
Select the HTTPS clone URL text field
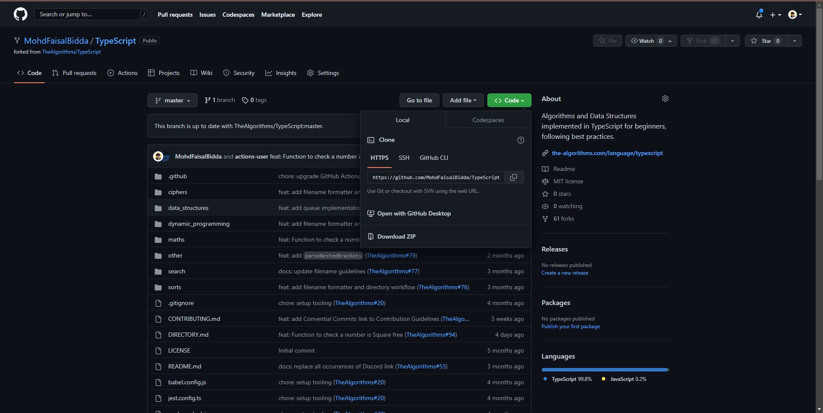tap(436, 177)
